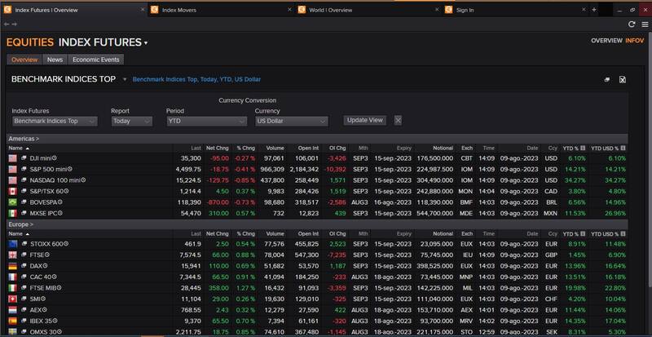
Task: Open a new tab with the plus icon
Action: (594, 10)
